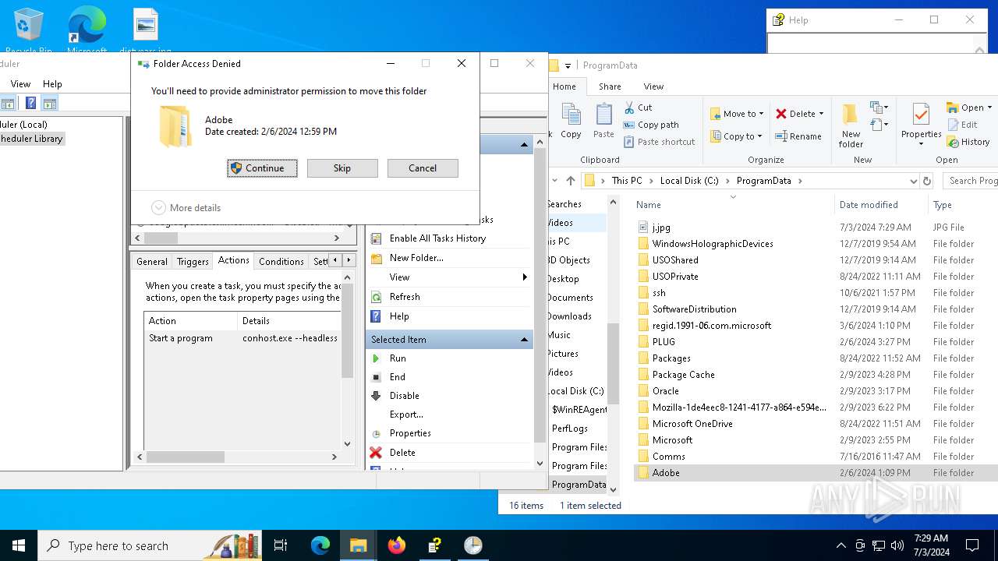
Task: Refresh the Explorer address bar
Action: tap(927, 181)
